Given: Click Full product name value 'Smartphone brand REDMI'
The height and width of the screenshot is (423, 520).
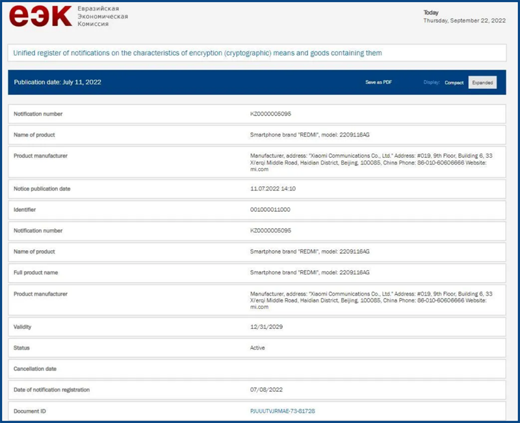Looking at the screenshot, I should pyautogui.click(x=309, y=272).
